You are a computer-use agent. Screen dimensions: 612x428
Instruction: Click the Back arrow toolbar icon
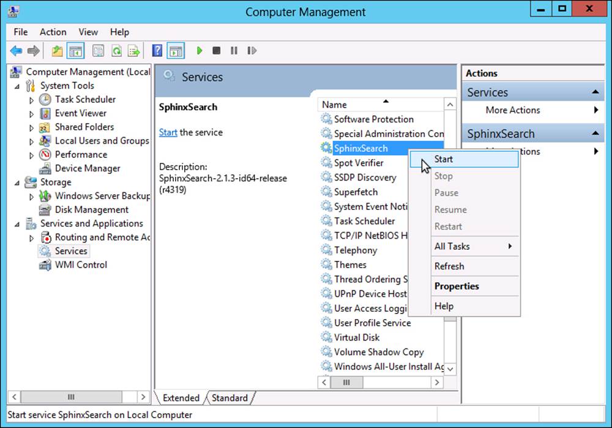(x=16, y=51)
